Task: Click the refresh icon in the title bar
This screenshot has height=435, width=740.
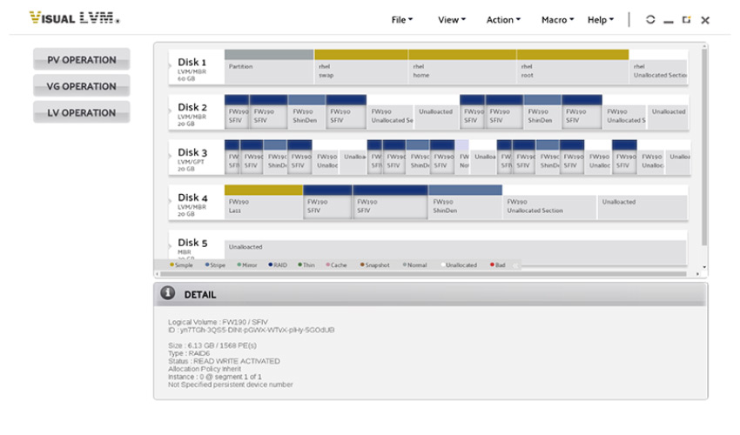Action: point(650,20)
